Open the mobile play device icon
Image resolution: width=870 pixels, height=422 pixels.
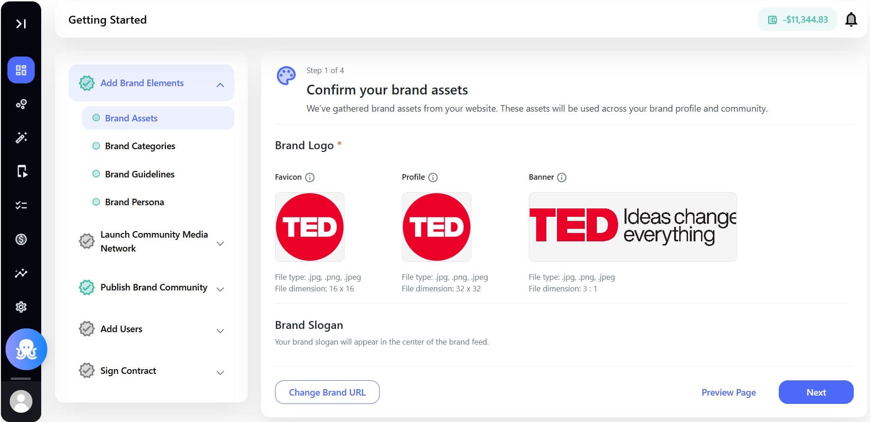tap(22, 171)
